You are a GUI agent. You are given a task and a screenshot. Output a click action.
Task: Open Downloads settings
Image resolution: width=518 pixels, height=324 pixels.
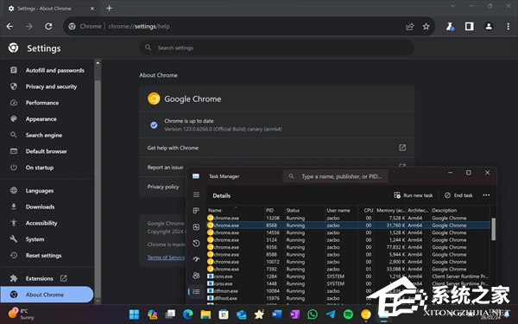47,207
